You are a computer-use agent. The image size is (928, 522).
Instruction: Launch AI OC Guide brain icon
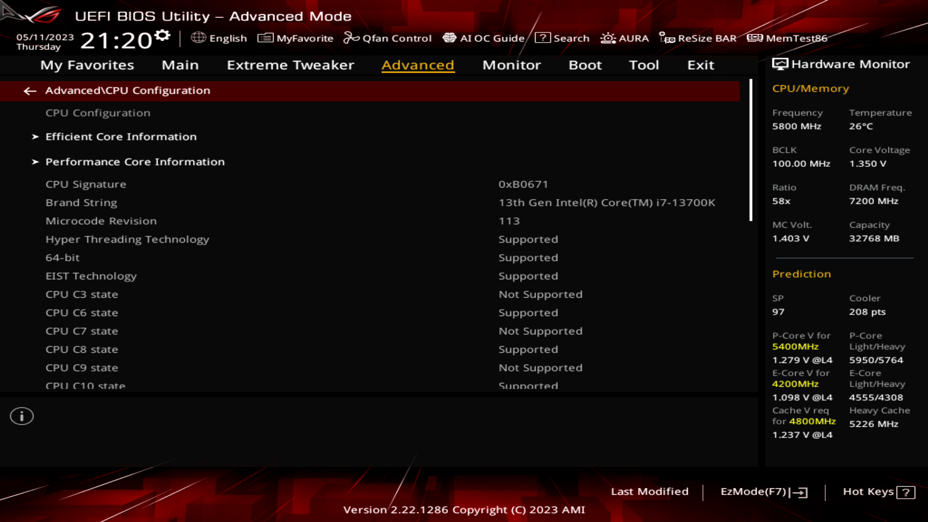coord(449,38)
